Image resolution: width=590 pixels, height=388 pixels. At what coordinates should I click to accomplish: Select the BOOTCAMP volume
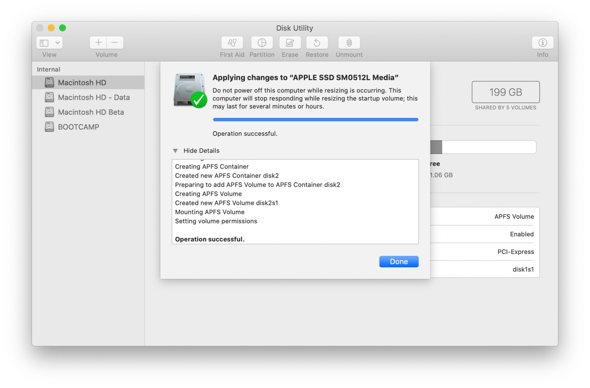point(88,127)
